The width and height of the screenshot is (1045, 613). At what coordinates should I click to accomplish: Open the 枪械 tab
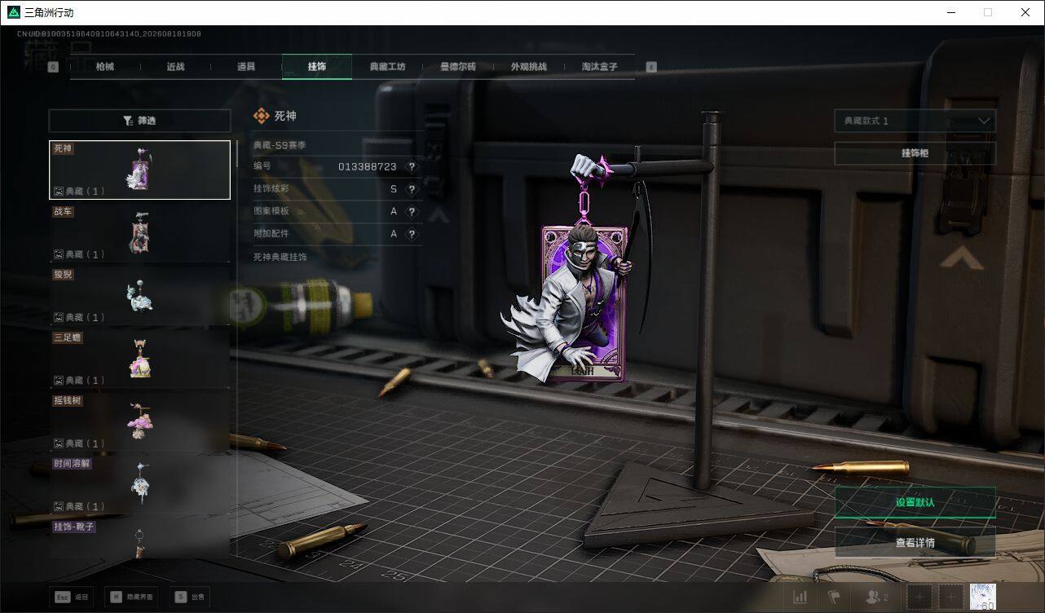[x=105, y=67]
